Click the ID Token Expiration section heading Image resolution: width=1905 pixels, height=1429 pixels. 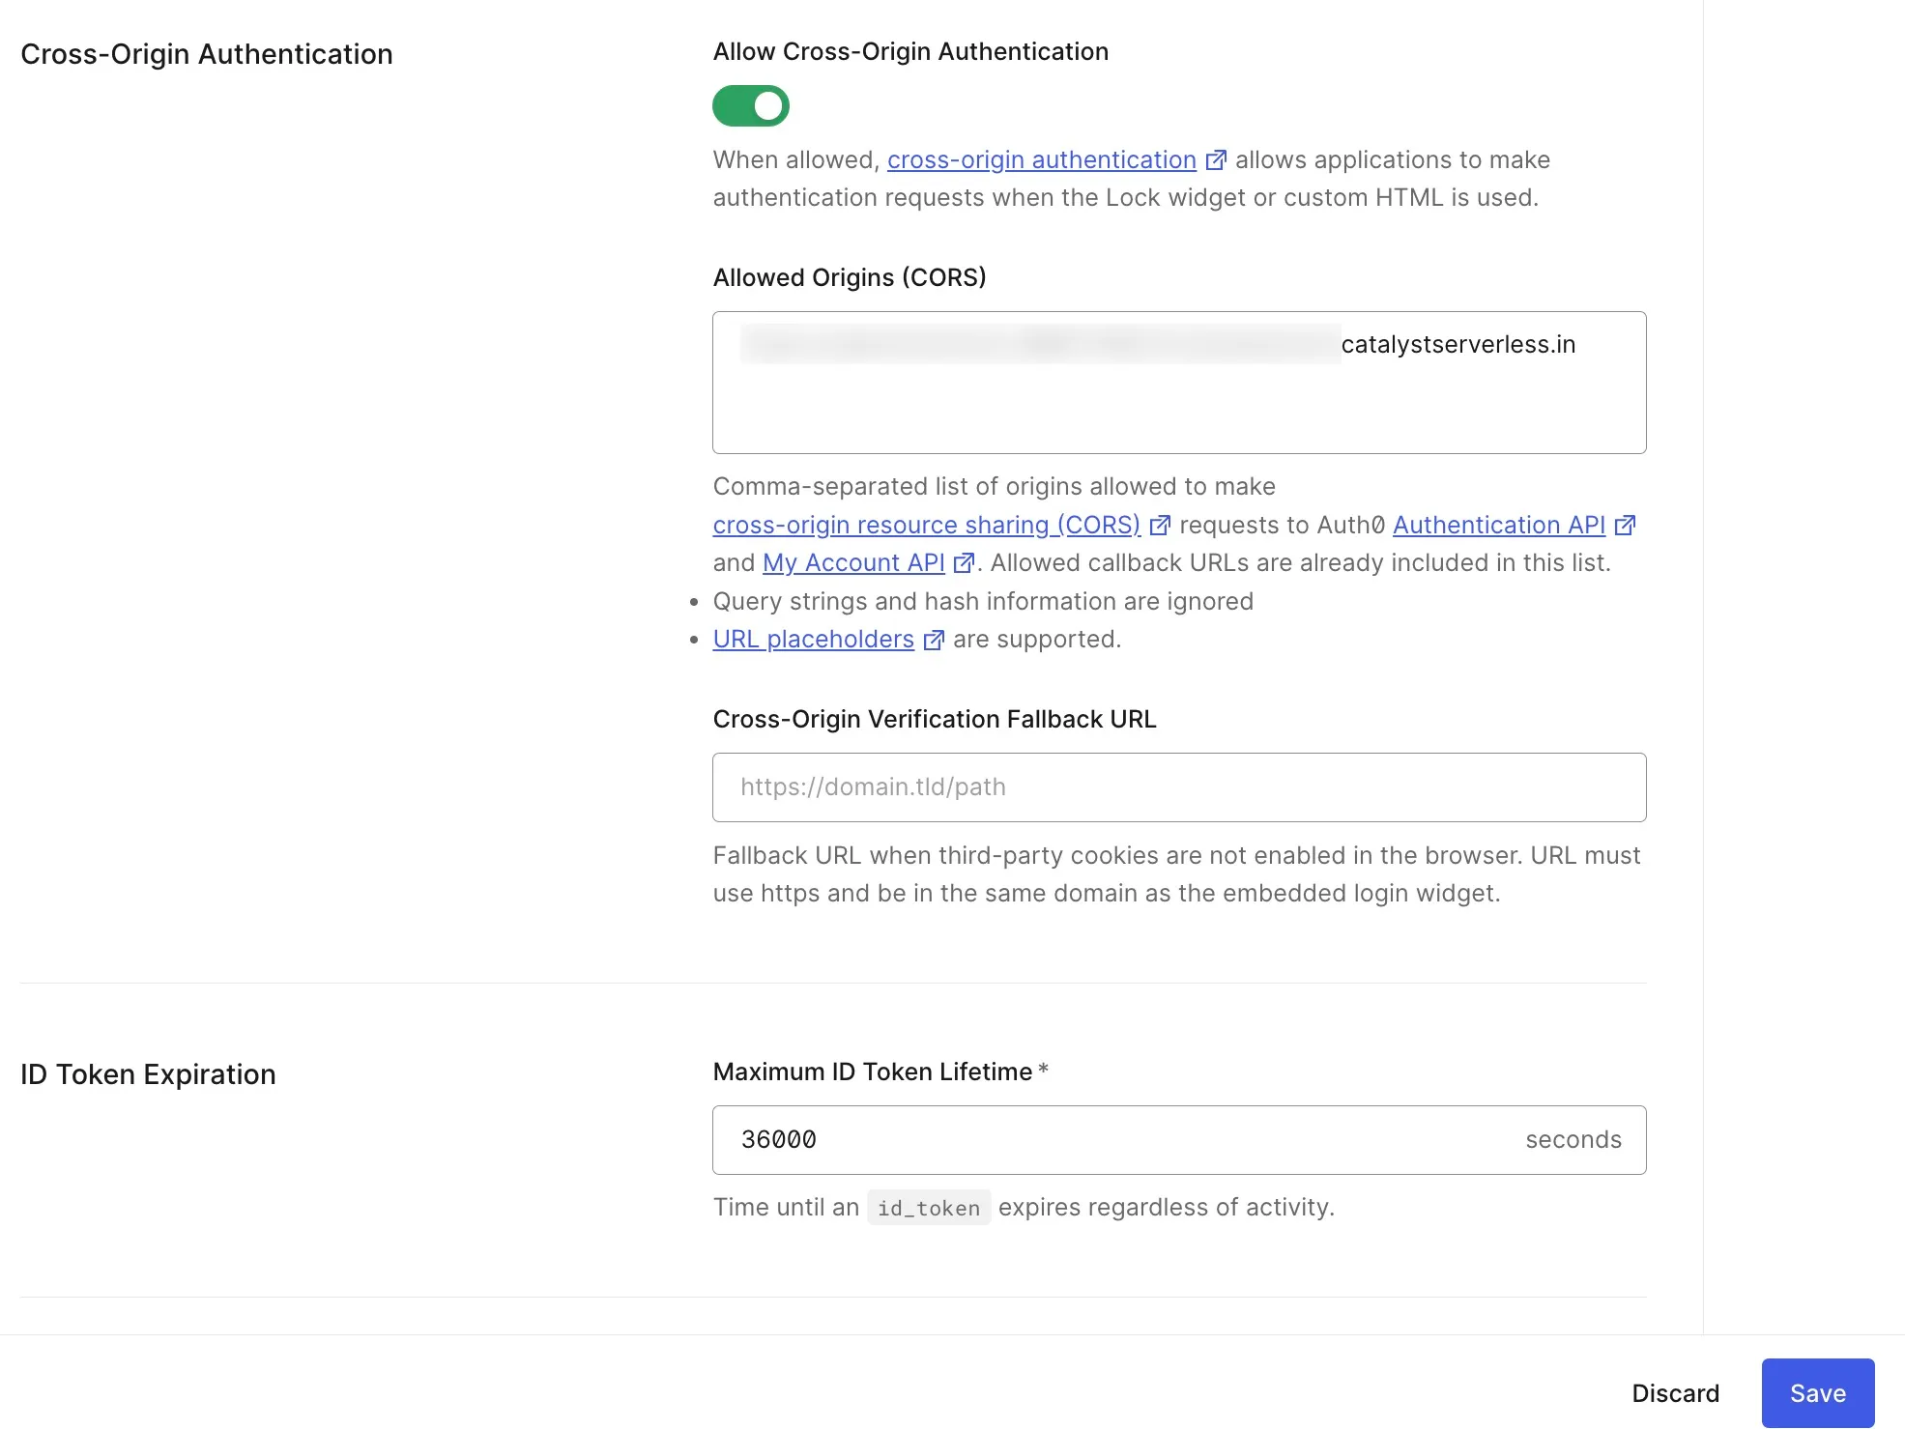pos(148,1074)
